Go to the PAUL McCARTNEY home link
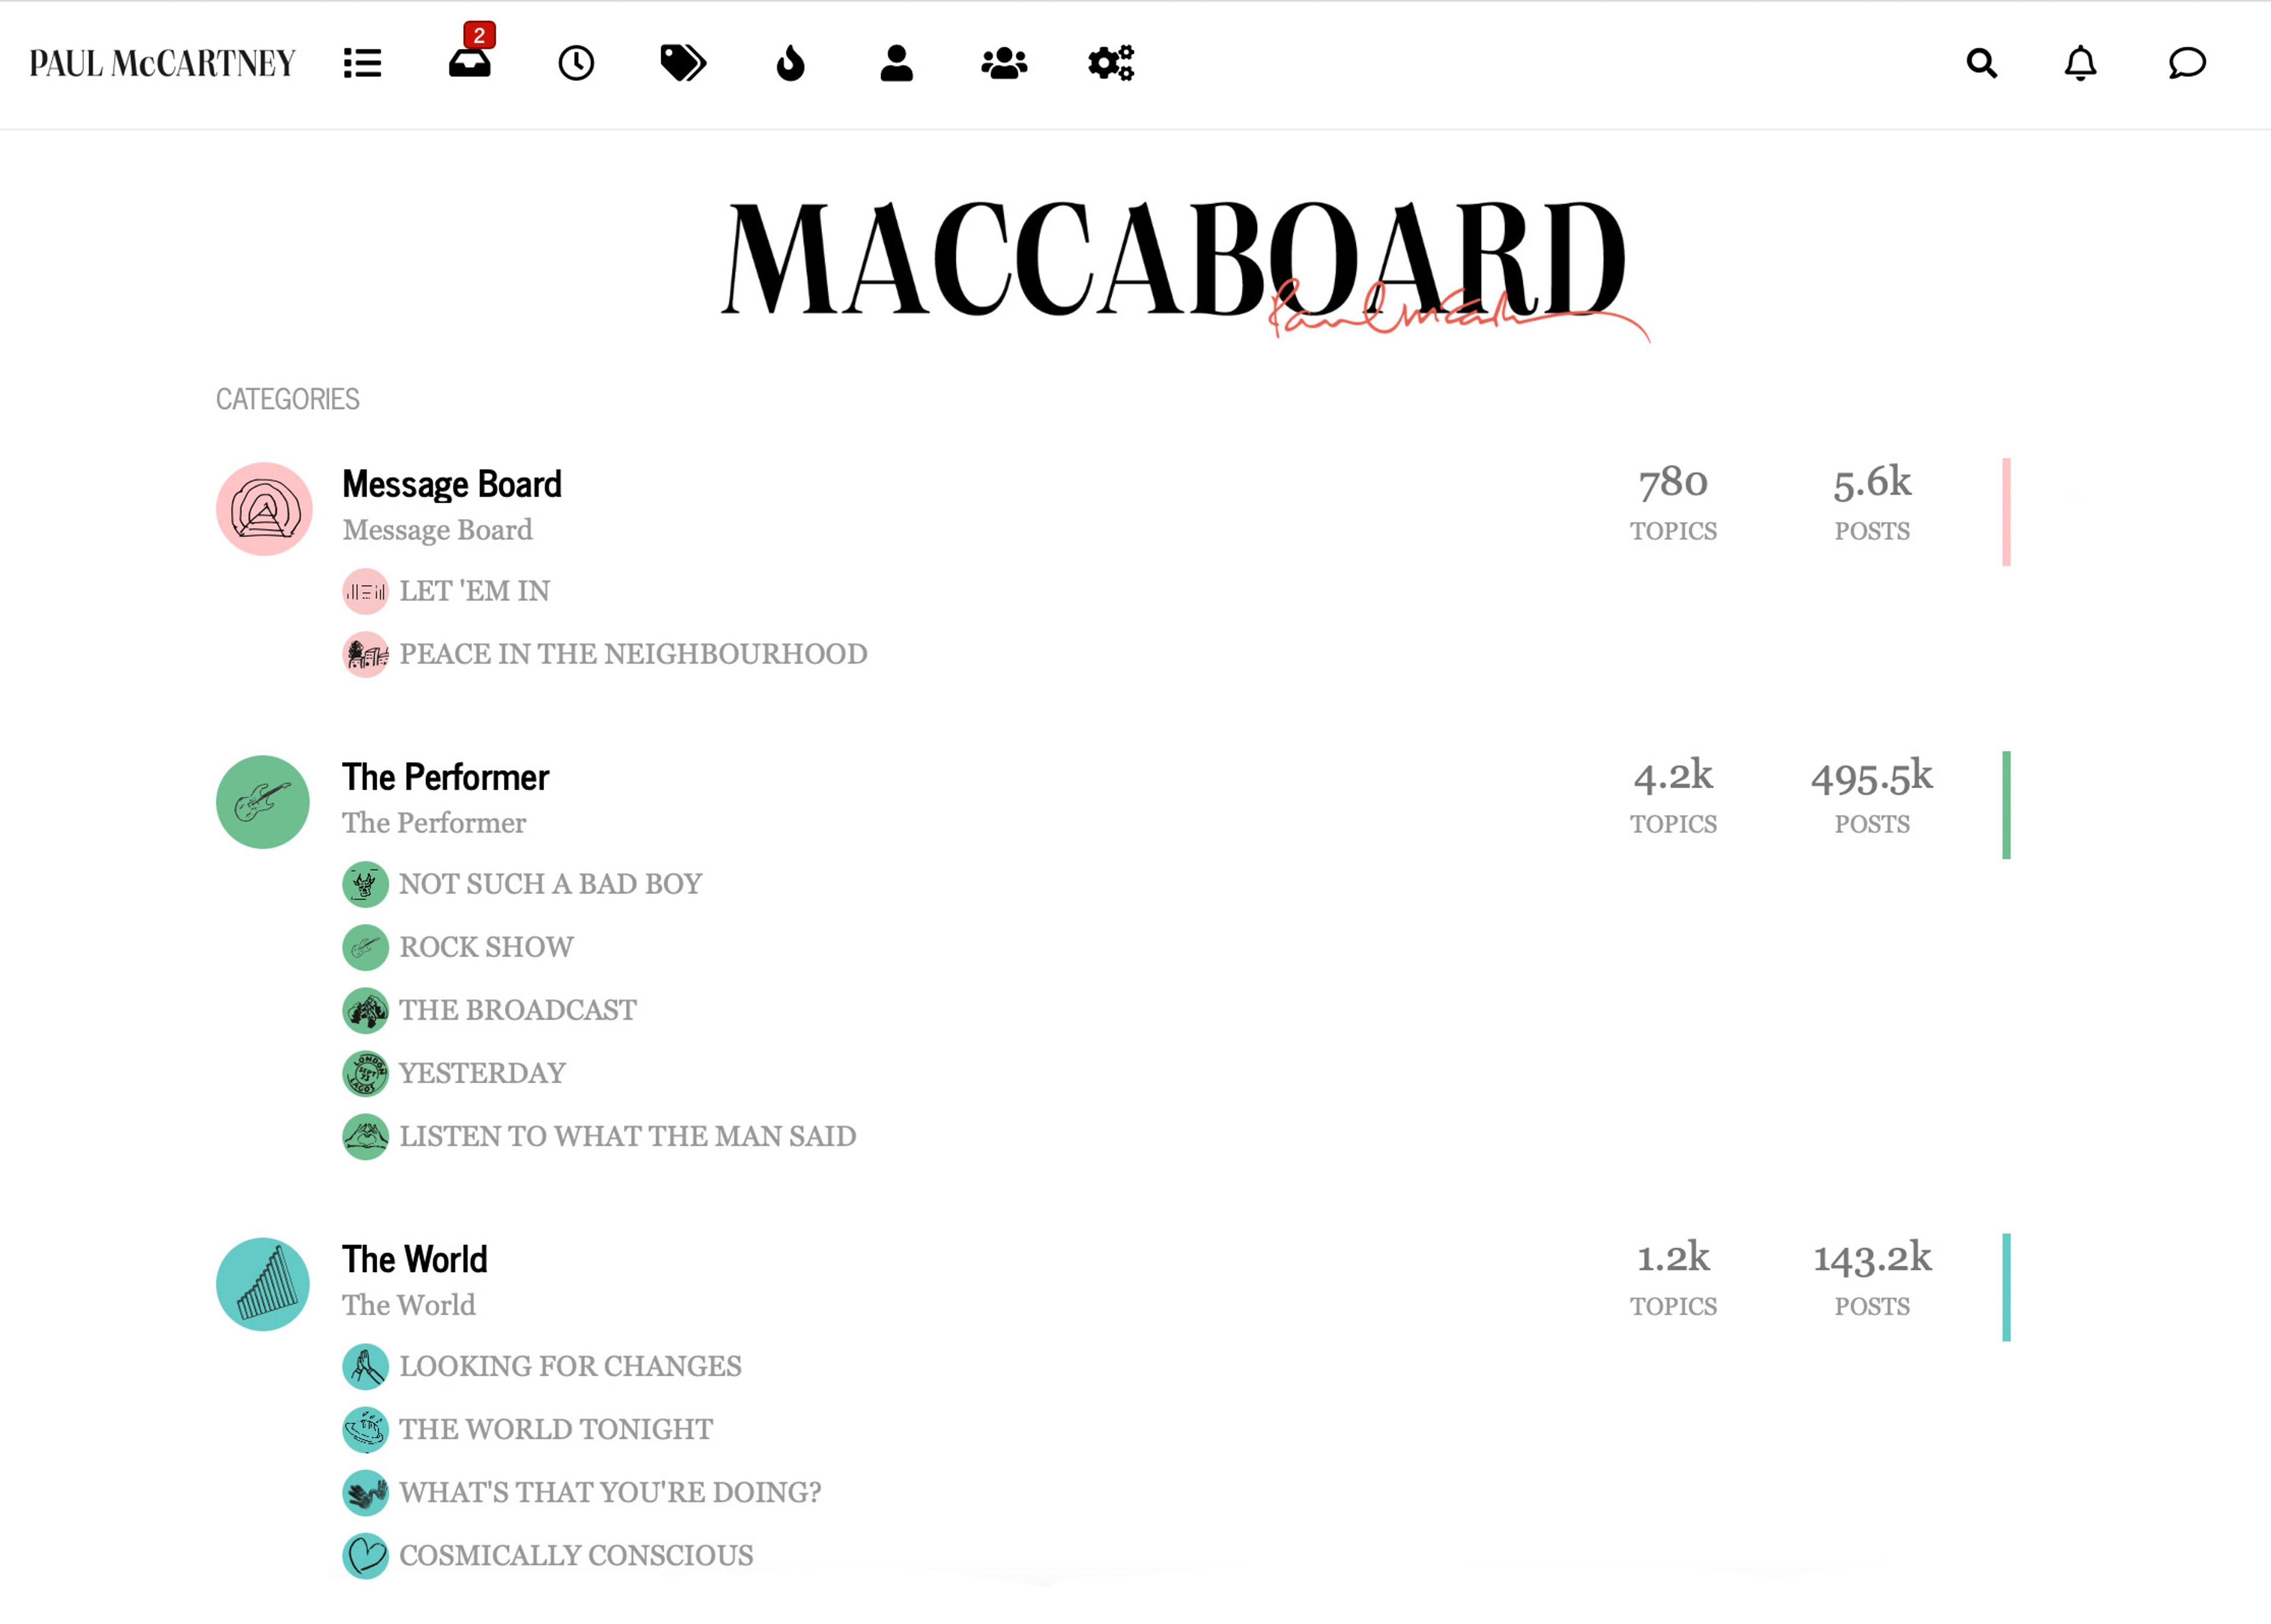The image size is (2271, 1624). 163,63
